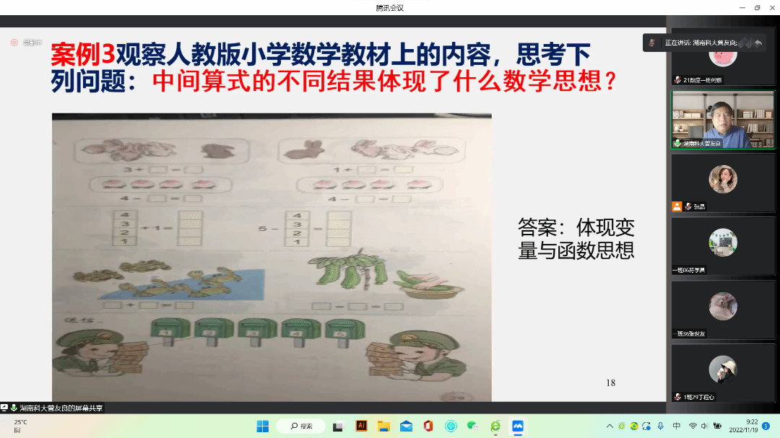Screen dimensions: 780x438
Task: Open the Windows Start menu
Action: [262, 426]
